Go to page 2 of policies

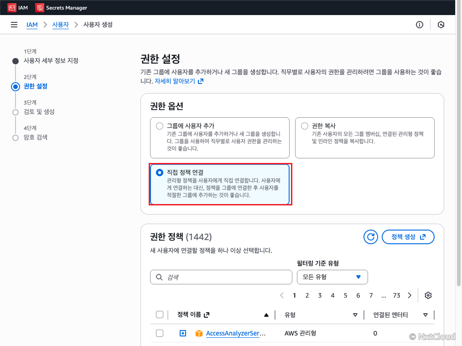pyautogui.click(x=307, y=295)
